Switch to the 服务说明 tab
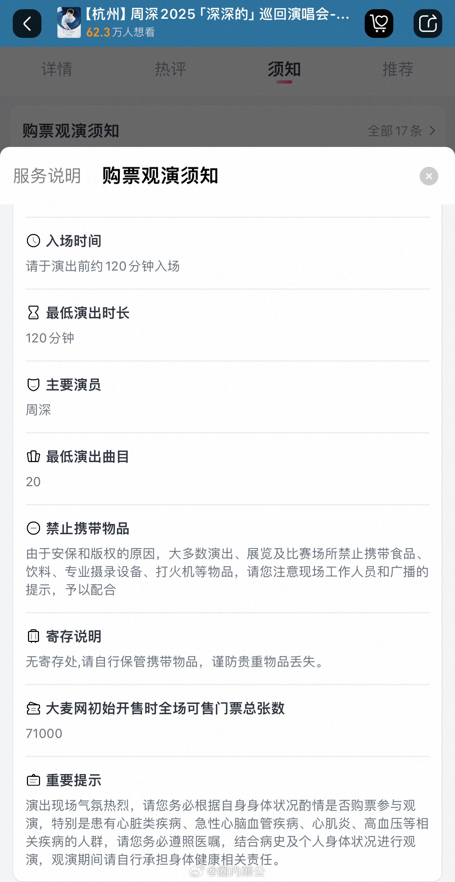Screen dimensions: 455x882 click(x=47, y=176)
